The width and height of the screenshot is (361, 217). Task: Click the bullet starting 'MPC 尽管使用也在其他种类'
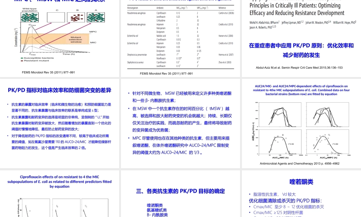point(181,145)
